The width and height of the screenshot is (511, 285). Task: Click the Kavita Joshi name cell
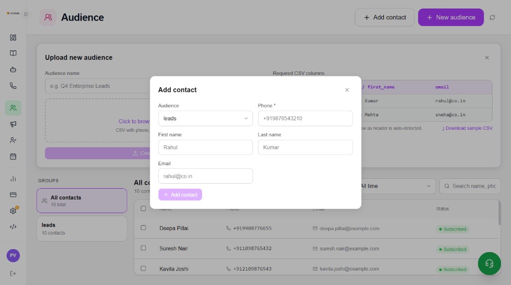click(x=174, y=269)
